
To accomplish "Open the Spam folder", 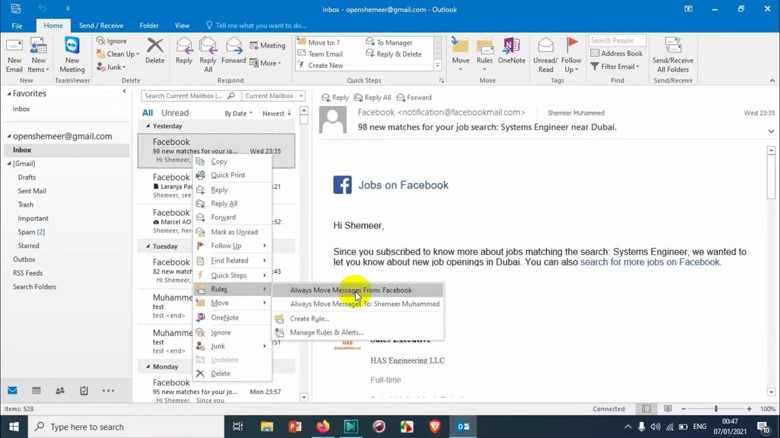I will (x=31, y=232).
